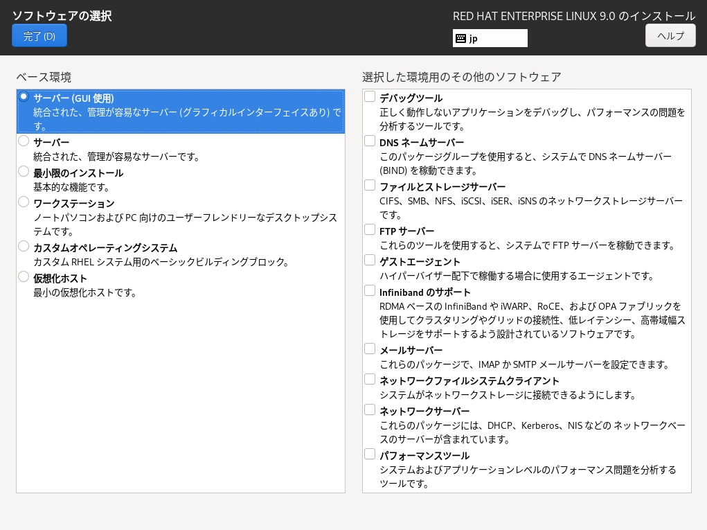The width and height of the screenshot is (707, 530).
Task: Enable the メールサーバー checkbox
Action: tap(370, 349)
